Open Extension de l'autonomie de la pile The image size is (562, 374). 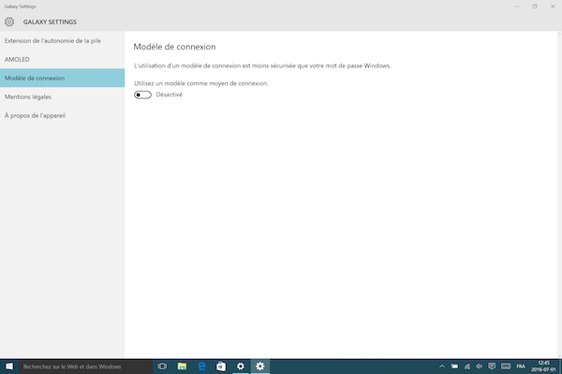coord(63,41)
